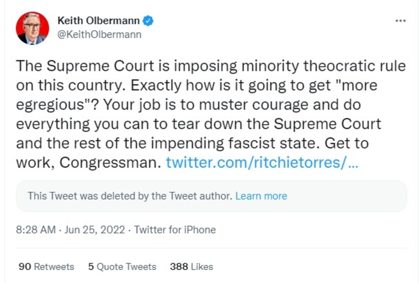Open the twitter.com/ritchietorres link
419x283 pixels.
pyautogui.click(x=262, y=162)
